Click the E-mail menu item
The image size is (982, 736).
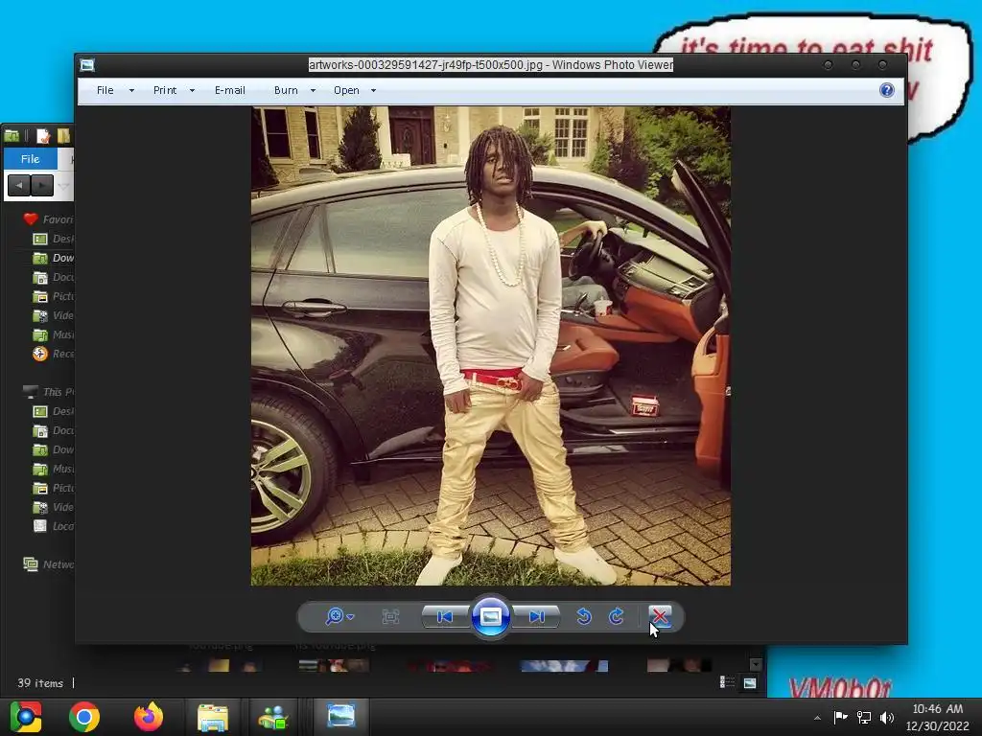[x=230, y=90]
